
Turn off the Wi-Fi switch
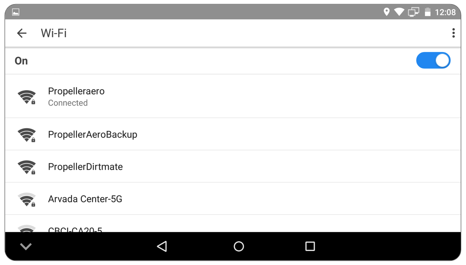click(433, 60)
